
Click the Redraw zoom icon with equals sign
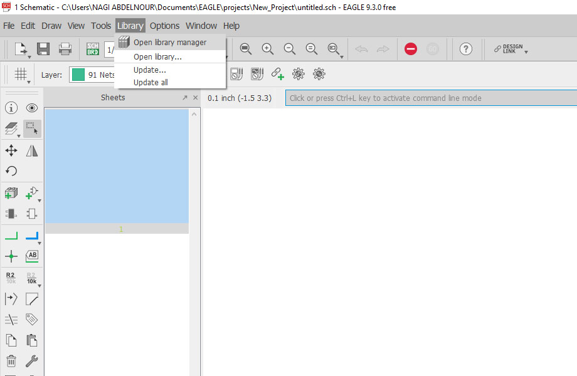[312, 49]
